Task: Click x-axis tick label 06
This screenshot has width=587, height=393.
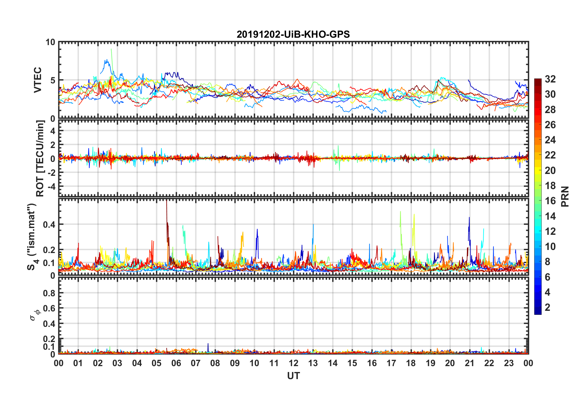Action: coord(176,363)
